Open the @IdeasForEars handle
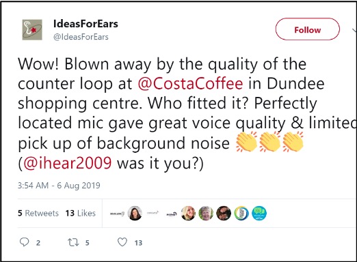Screen dimensions: 357x262 (81, 37)
